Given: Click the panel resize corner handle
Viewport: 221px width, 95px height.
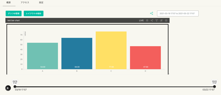Looking at the screenshot, I should point(169,74).
